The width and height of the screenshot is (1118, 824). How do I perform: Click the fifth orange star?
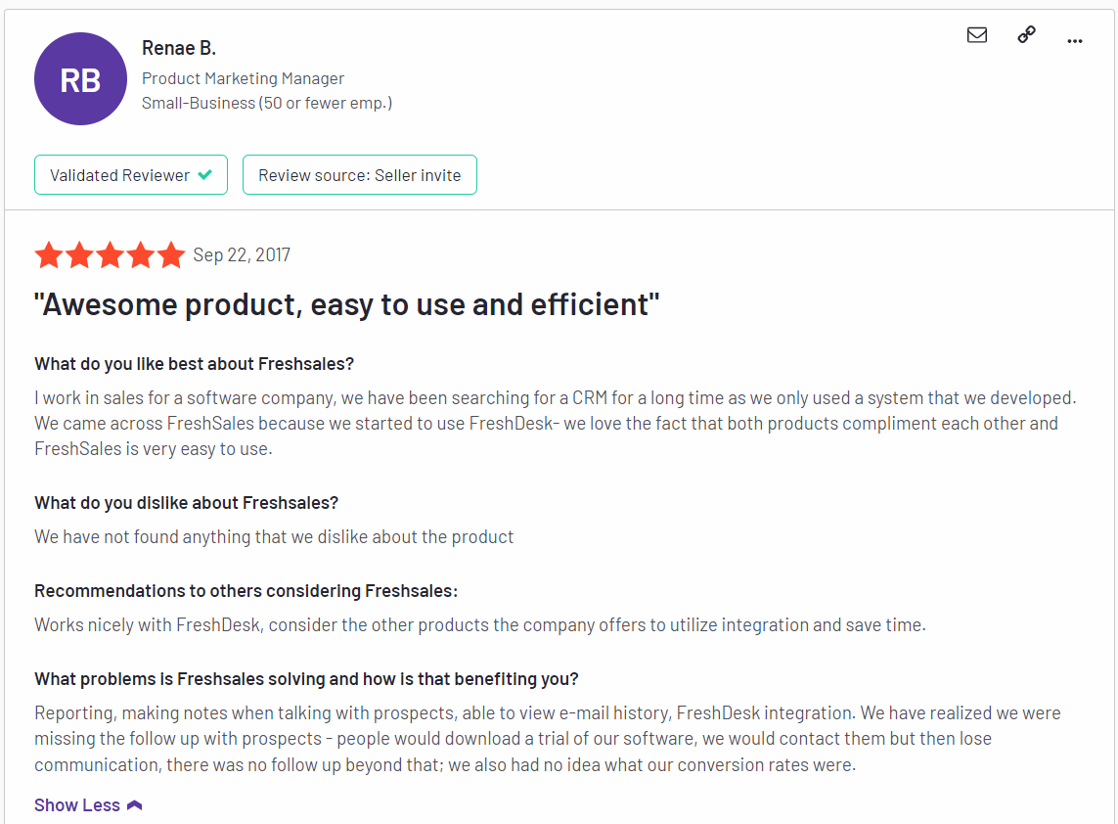171,254
